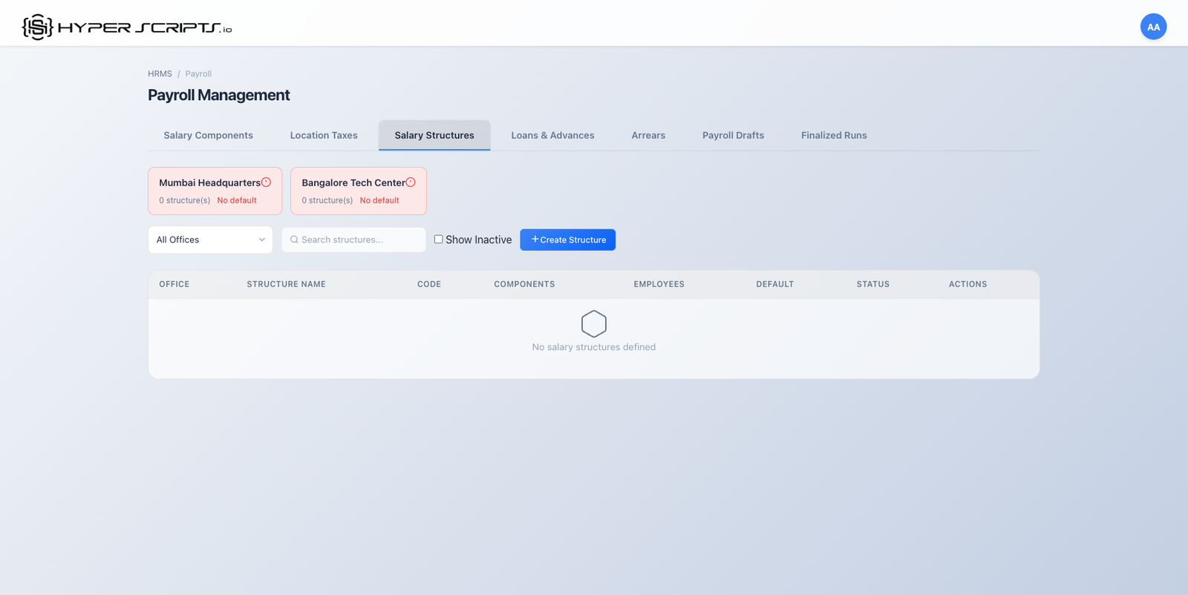
Task: Focus the Search structures input field
Action: point(360,240)
